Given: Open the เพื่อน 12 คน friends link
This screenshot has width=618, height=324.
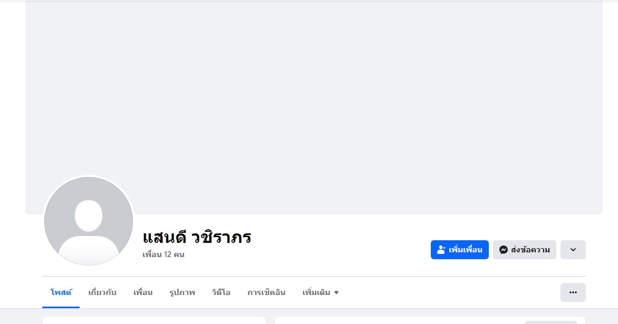Looking at the screenshot, I should pyautogui.click(x=163, y=254).
